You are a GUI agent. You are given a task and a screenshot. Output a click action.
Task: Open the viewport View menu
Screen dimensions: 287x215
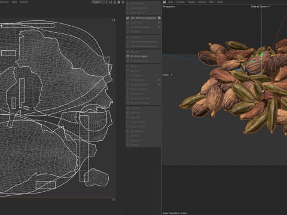pos(170,2)
